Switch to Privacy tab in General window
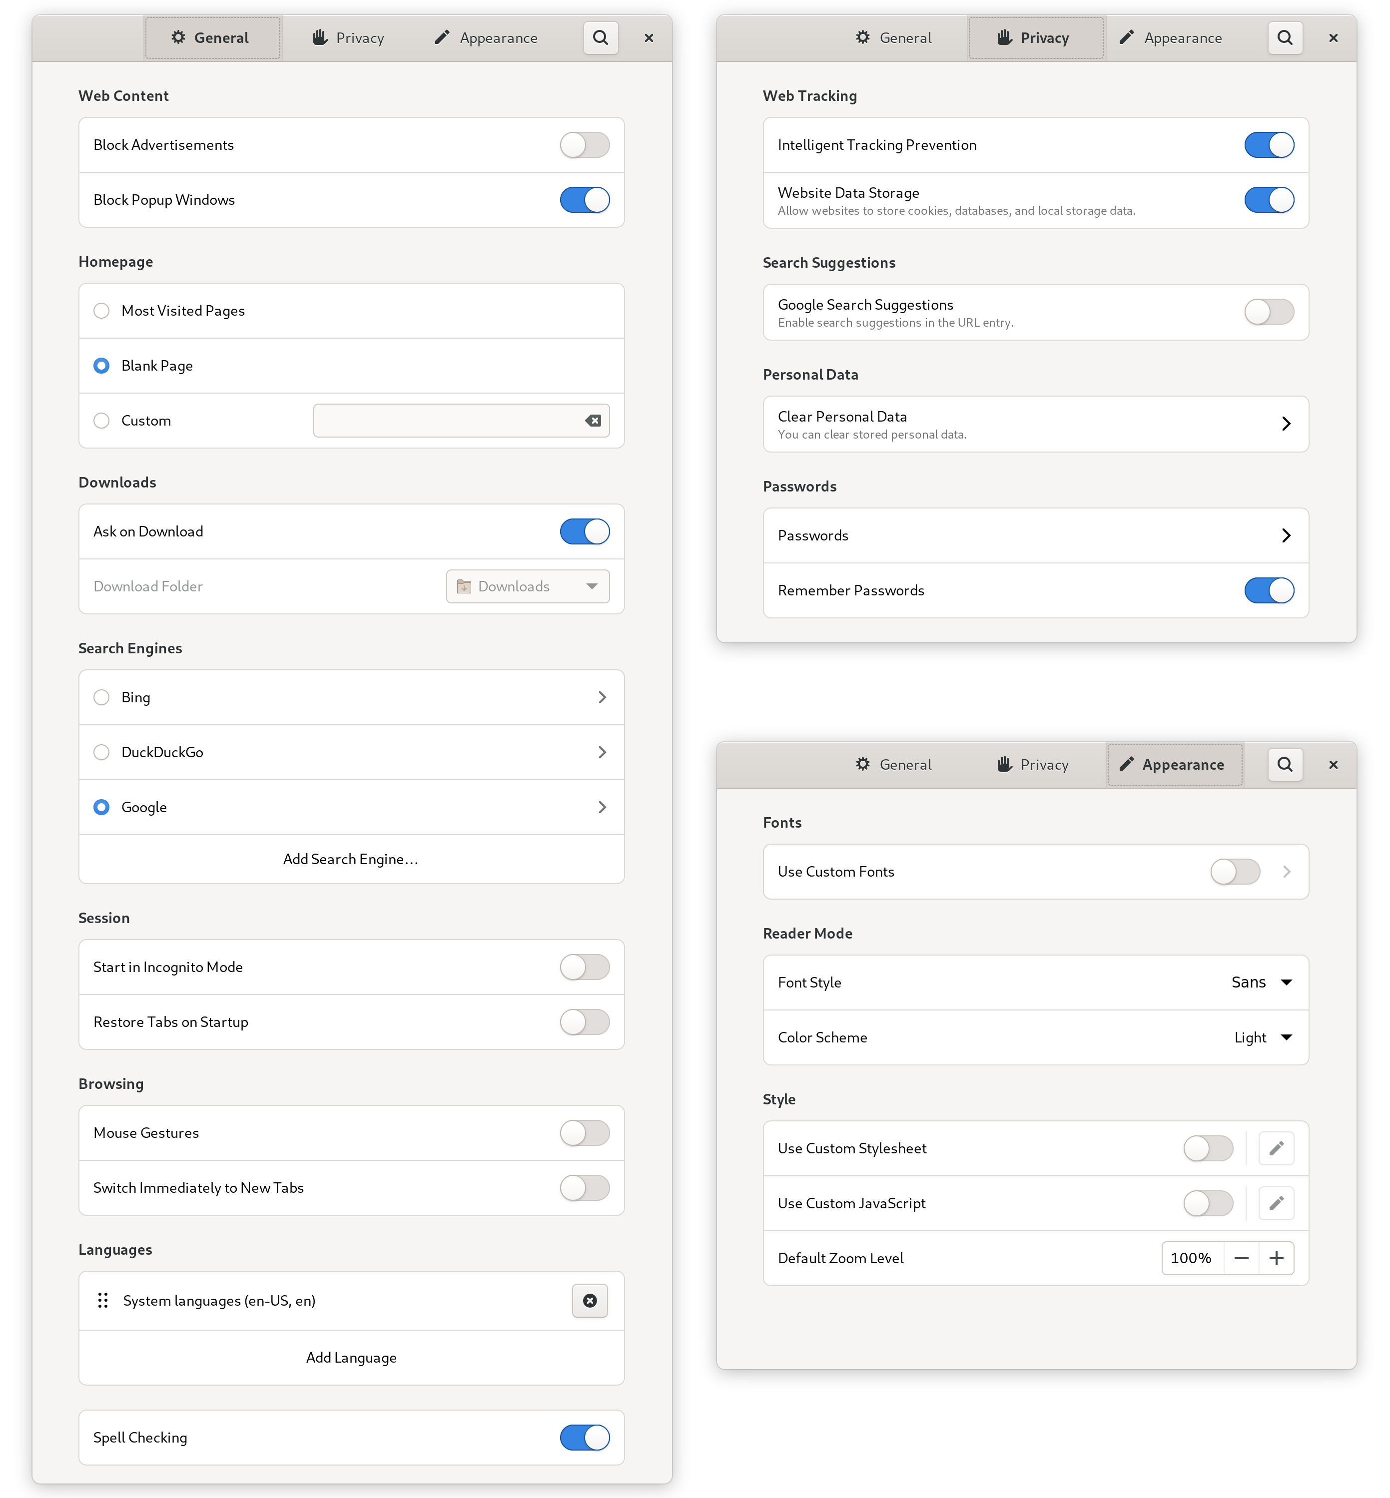Screen dimensions: 1390x1498 point(348,37)
